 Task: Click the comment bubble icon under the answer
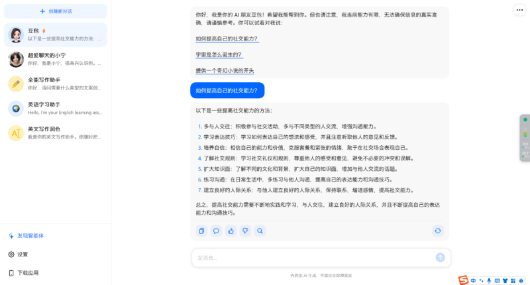[216, 231]
